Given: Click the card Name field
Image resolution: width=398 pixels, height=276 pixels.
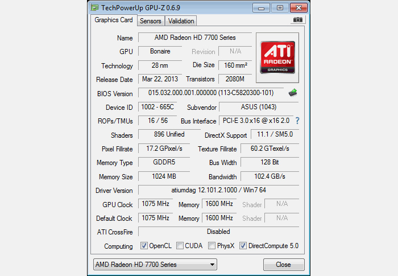Looking at the screenshot, I should coord(195,38).
